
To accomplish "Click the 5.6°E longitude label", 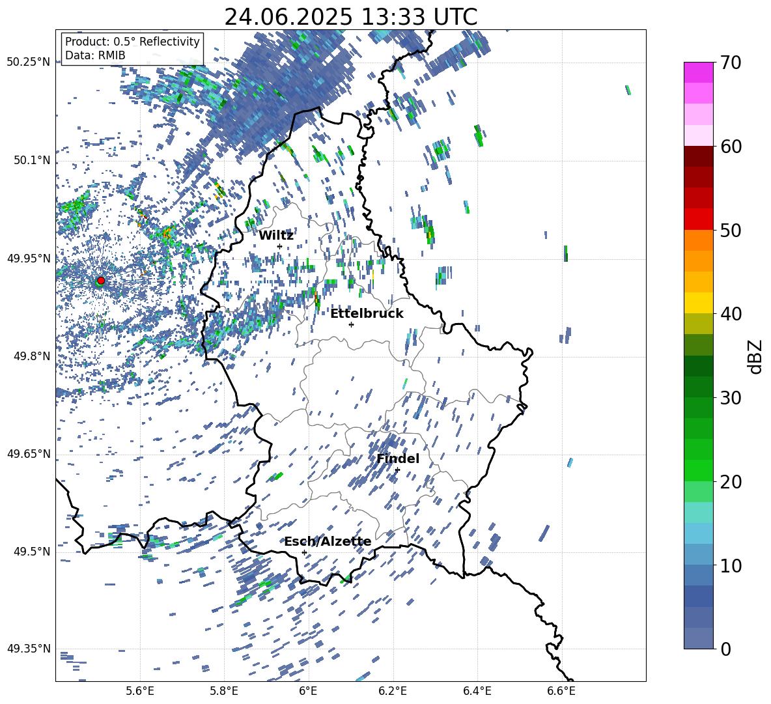I will (x=140, y=691).
